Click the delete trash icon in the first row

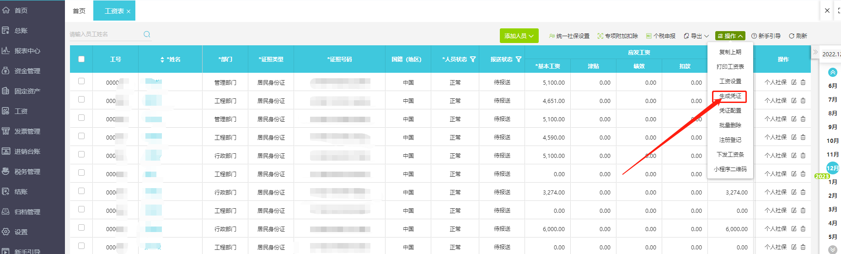803,82
